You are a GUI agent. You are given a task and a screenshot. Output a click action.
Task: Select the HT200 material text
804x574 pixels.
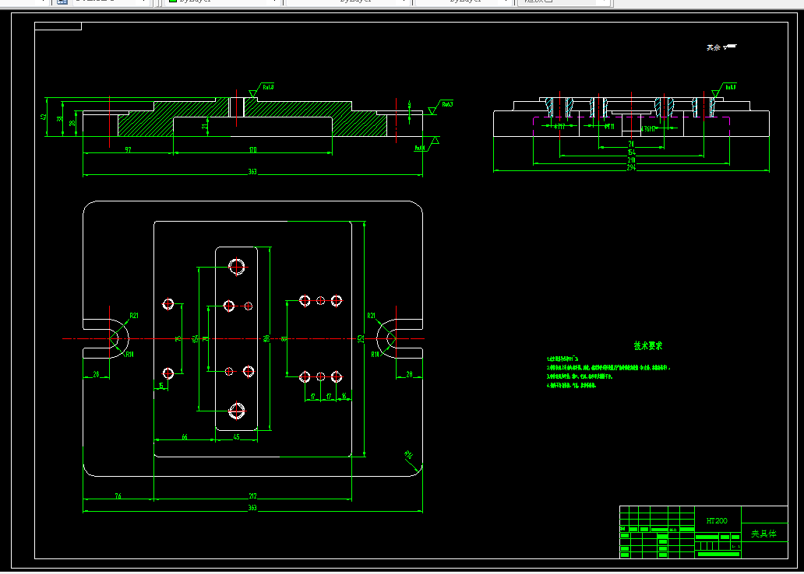click(716, 521)
